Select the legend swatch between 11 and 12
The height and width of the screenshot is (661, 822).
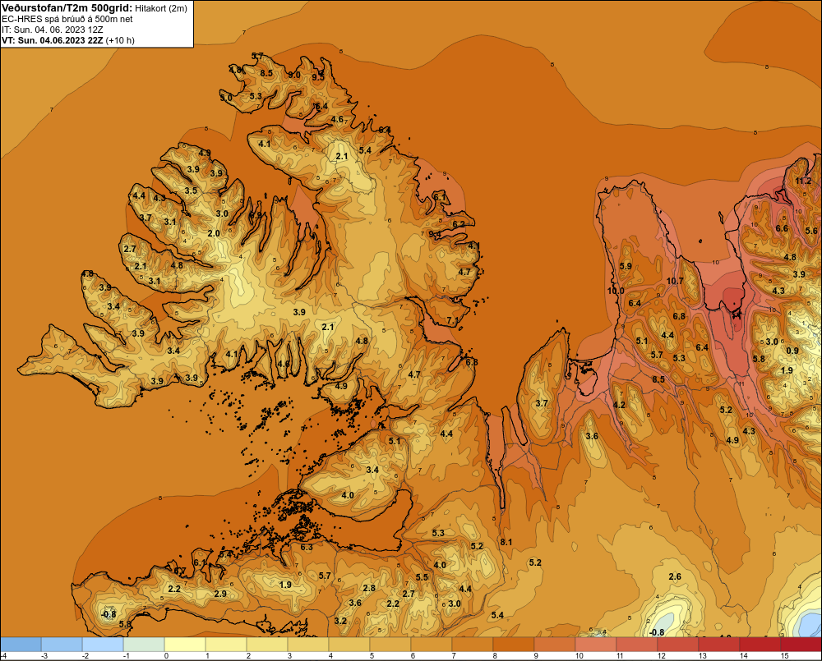point(637,645)
